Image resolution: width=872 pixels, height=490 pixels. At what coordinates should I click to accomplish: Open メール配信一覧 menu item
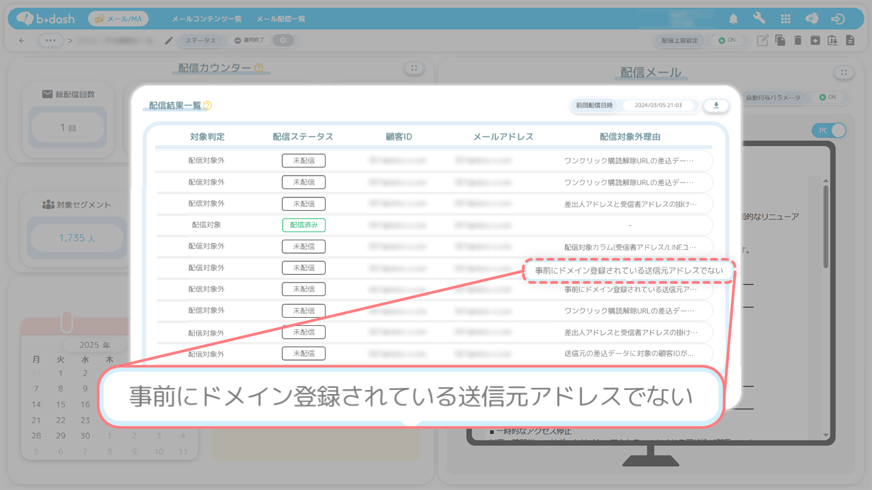point(281,19)
